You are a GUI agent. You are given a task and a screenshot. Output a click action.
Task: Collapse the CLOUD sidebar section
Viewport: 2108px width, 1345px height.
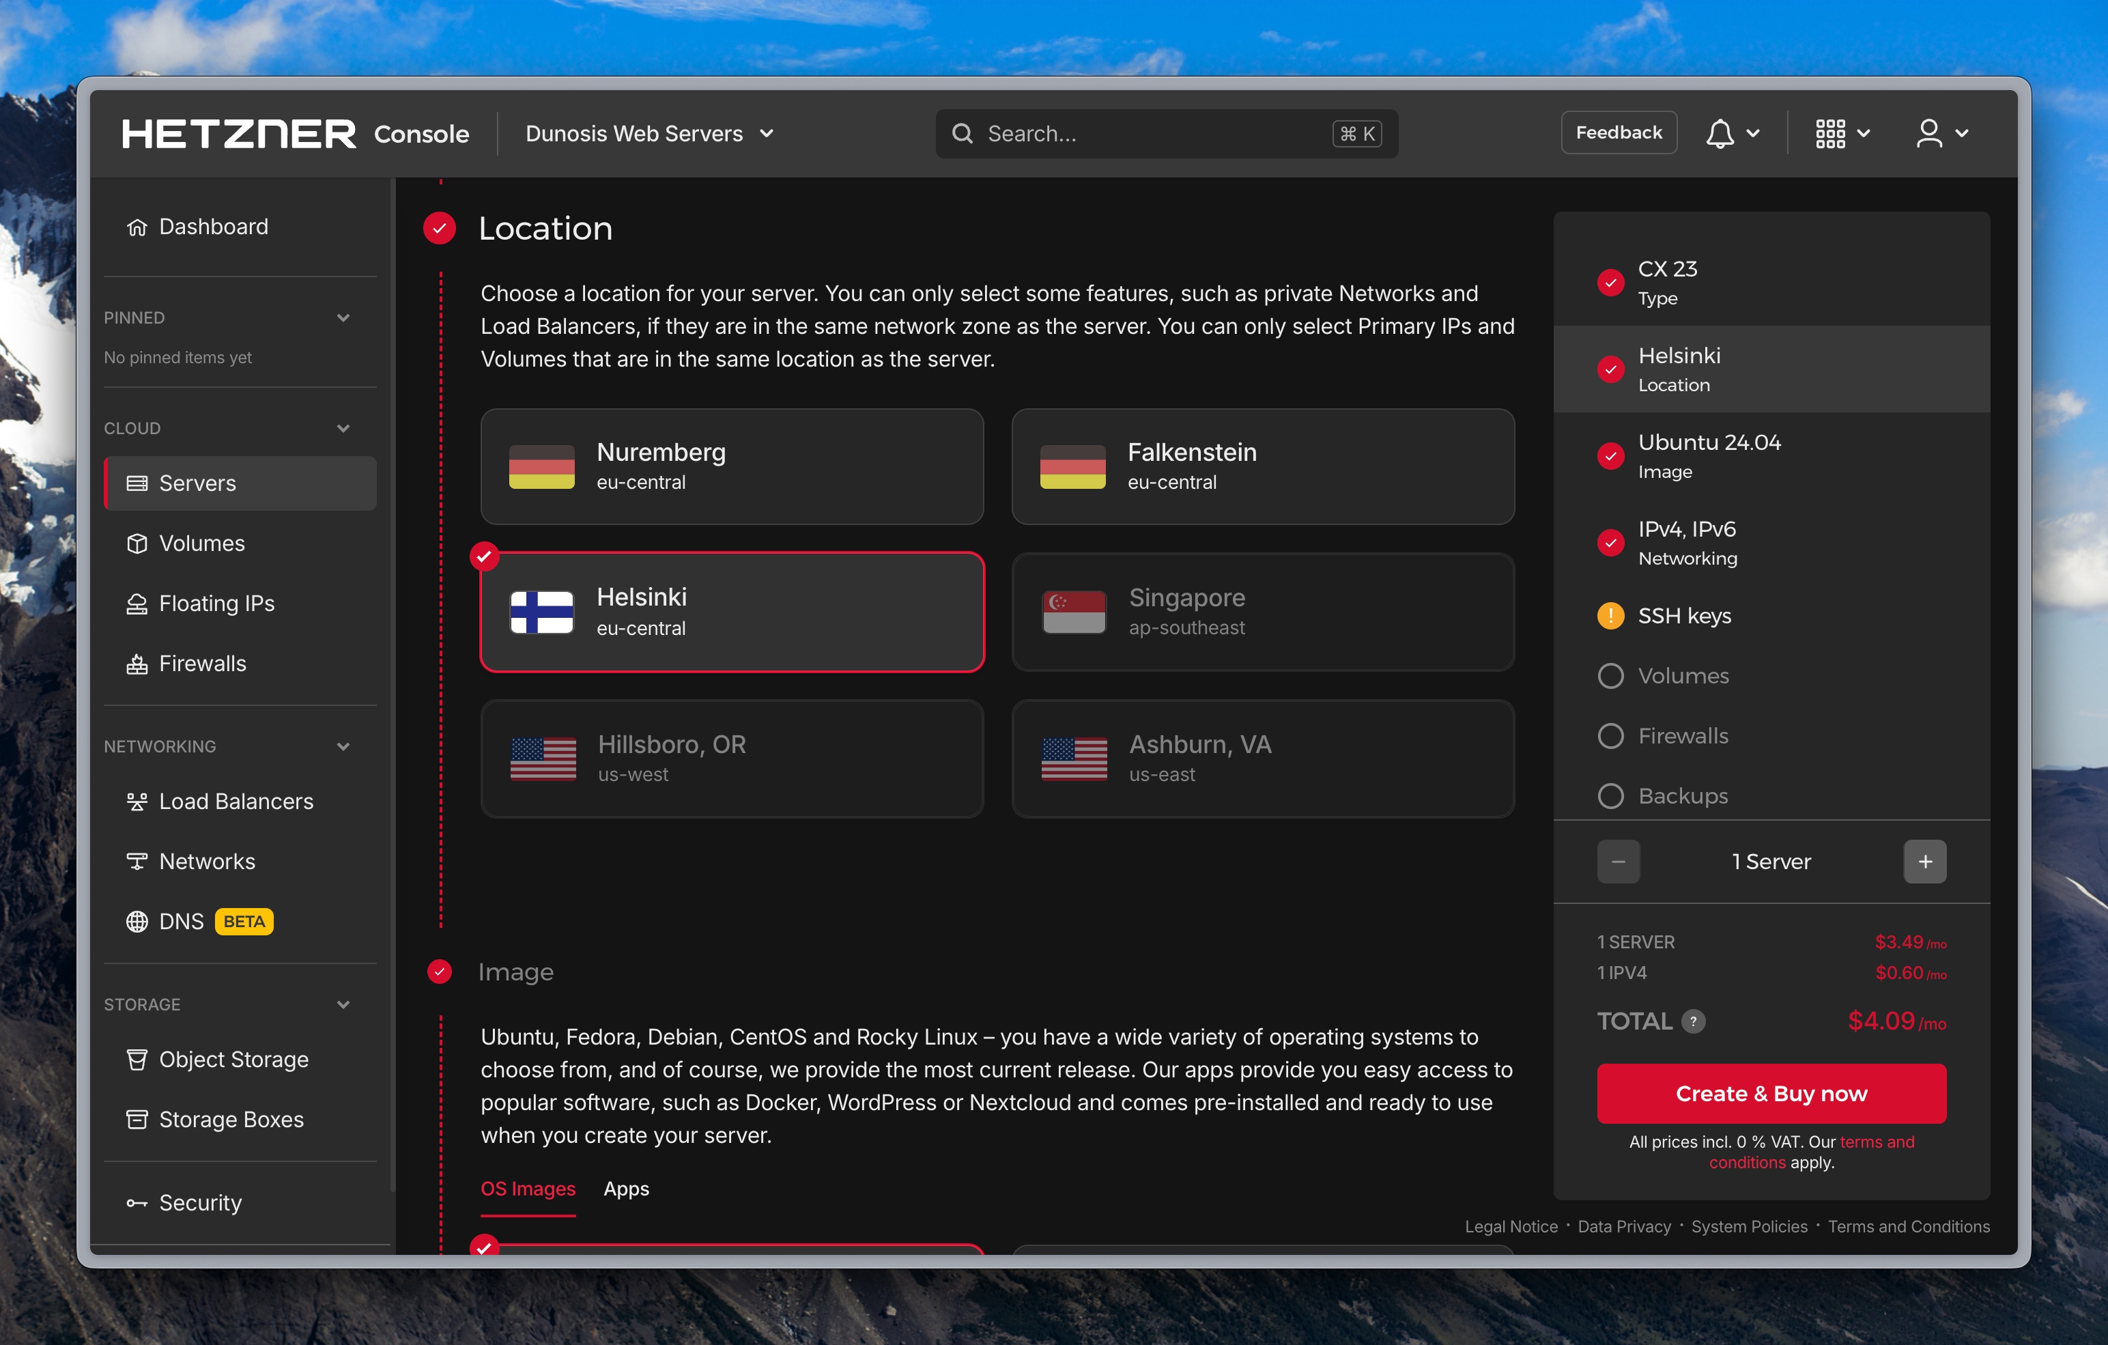(343, 428)
